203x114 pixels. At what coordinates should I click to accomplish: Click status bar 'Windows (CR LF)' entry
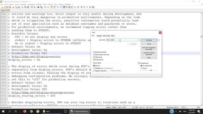point(173,107)
